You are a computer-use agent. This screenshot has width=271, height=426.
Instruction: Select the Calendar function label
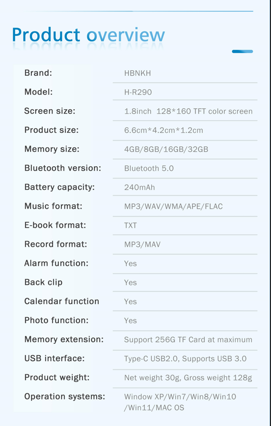pyautogui.click(x=61, y=301)
